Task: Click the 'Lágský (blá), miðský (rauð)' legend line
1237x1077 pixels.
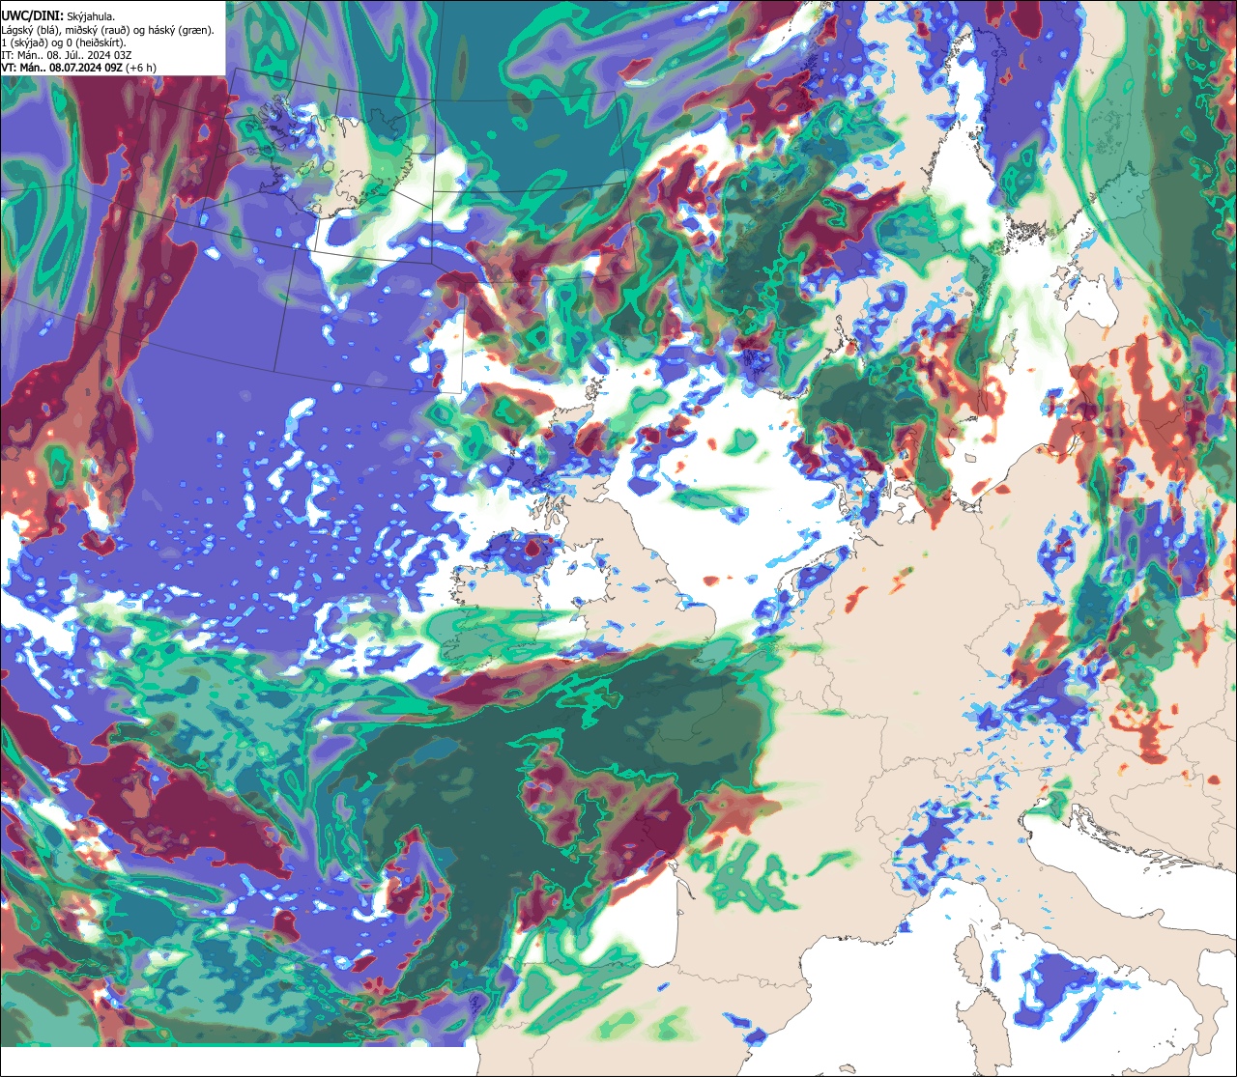Action: (109, 30)
